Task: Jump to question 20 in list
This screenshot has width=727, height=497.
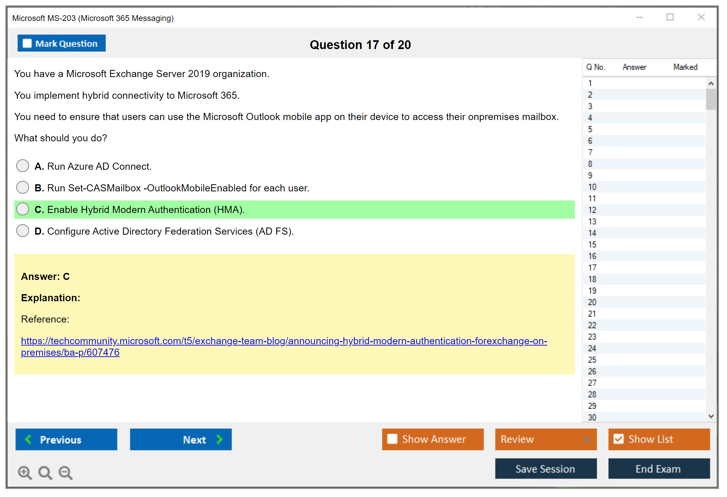Action: coord(592,302)
